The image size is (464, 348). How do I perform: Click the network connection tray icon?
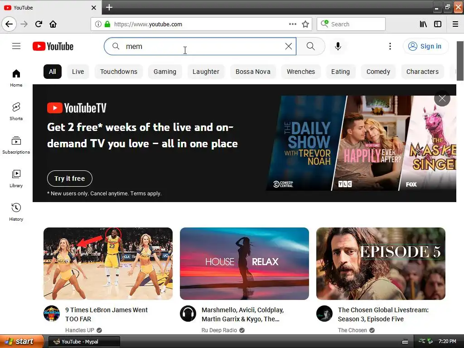[x=422, y=341]
